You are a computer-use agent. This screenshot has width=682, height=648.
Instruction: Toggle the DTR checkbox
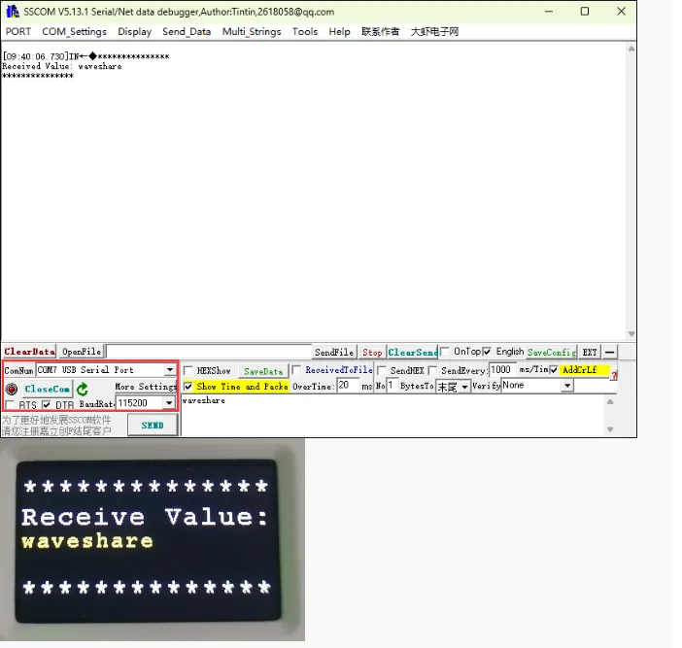point(47,404)
